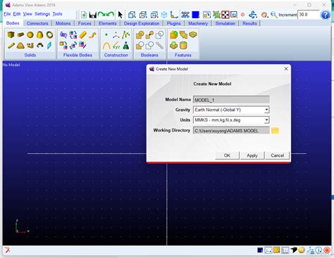The height and width of the screenshot is (258, 334).
Task: Select the Spline construction tool
Action: click(126, 35)
